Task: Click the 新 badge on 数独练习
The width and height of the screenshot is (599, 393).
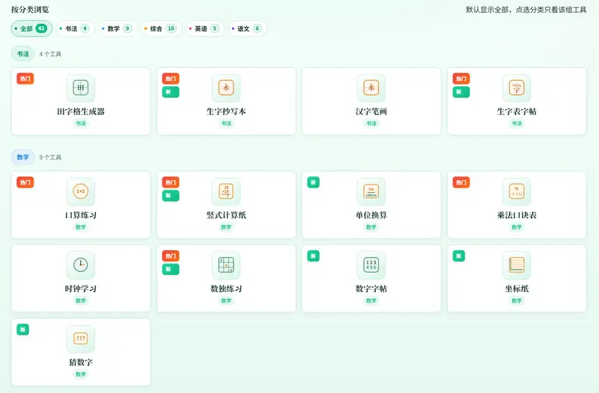Action: point(171,269)
